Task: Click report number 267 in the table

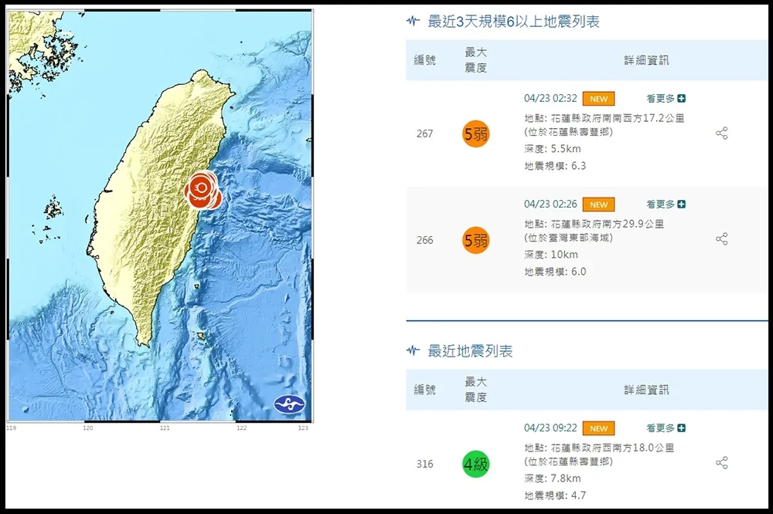Action: [x=424, y=134]
